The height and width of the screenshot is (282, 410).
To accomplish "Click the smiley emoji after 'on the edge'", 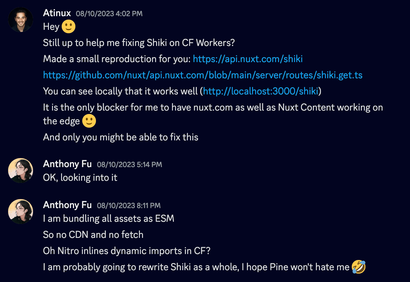I will [89, 121].
